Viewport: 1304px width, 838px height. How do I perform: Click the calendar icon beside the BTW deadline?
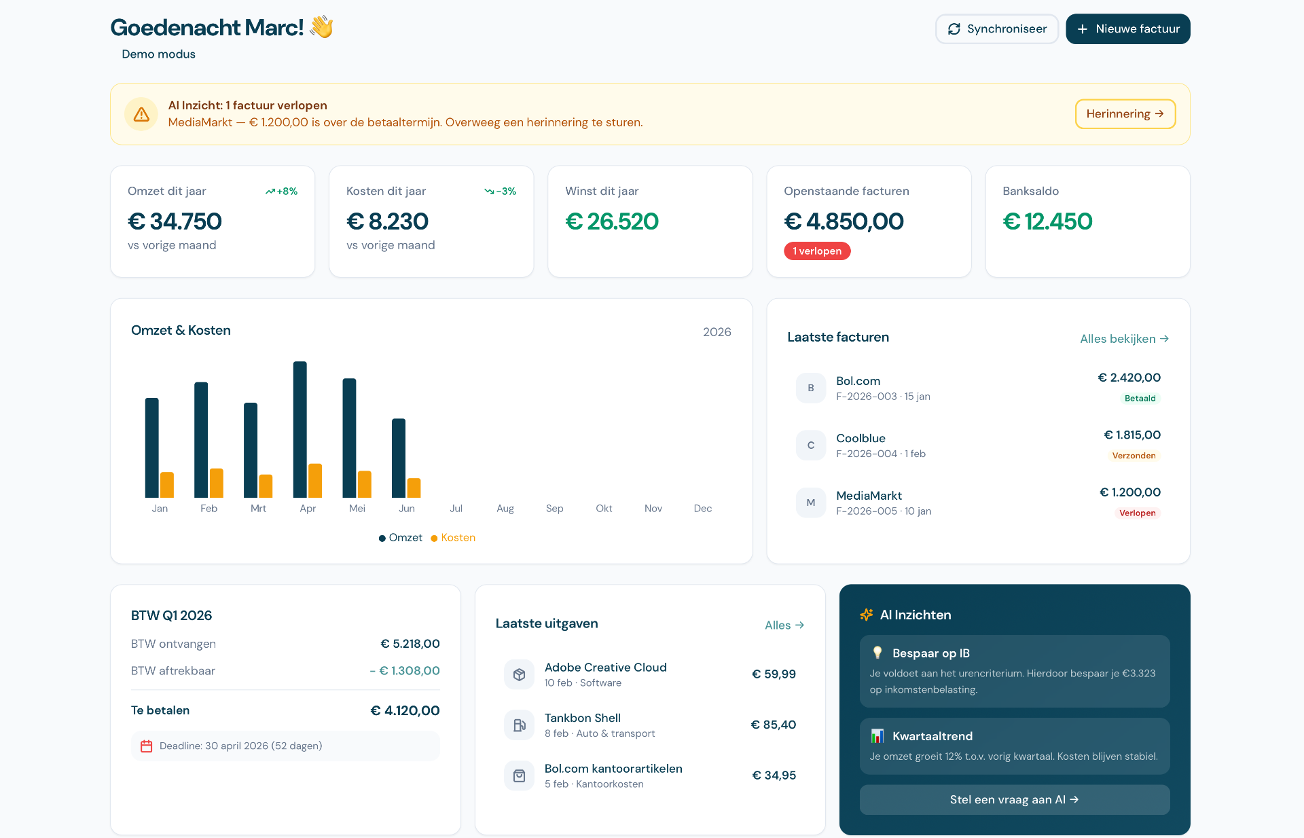point(146,746)
